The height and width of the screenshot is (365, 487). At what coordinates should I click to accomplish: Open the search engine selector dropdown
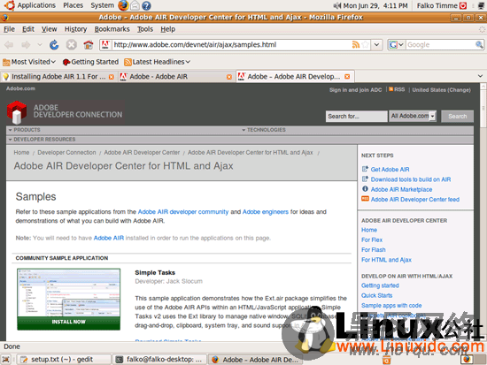[x=397, y=45]
